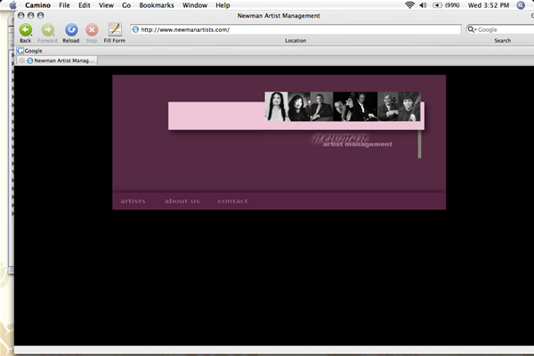Go back using the Back arrow
Image resolution: width=534 pixels, height=356 pixels.
pos(26,30)
